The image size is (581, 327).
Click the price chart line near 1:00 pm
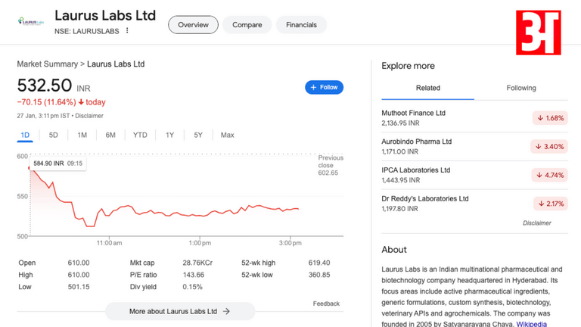pos(200,216)
